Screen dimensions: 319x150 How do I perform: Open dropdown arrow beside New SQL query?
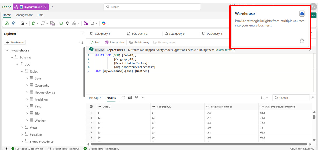(x=38, y=24)
